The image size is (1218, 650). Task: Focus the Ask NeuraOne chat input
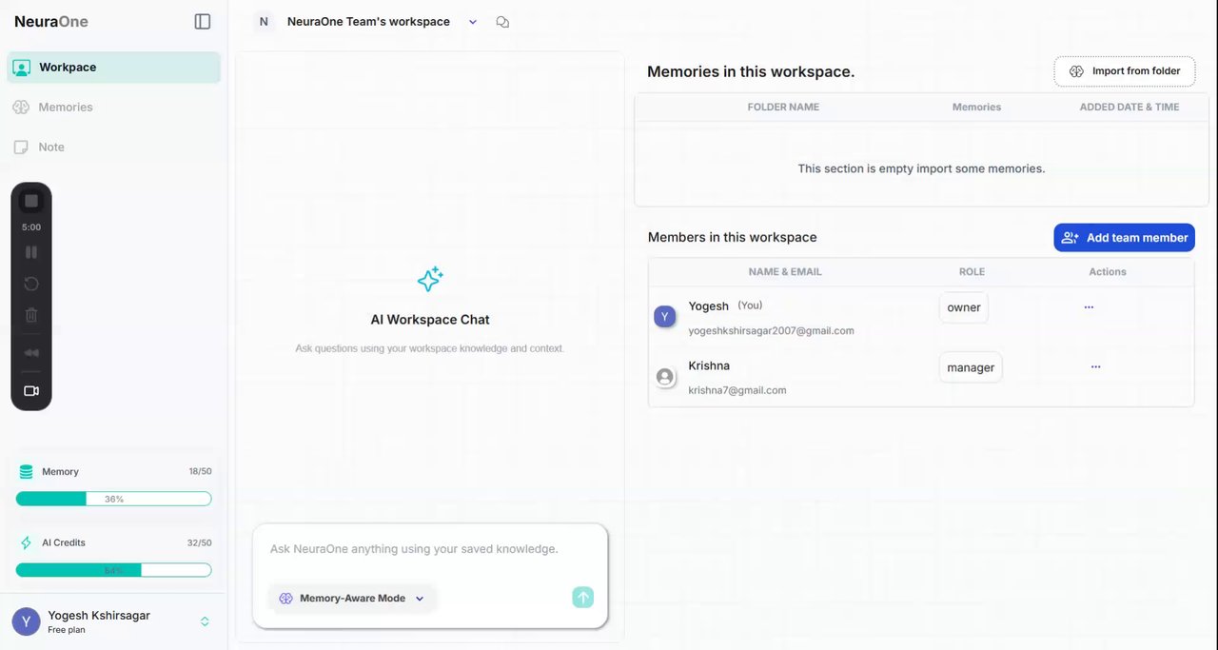(428, 549)
